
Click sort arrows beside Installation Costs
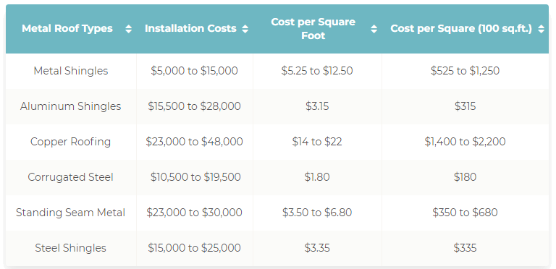coord(245,29)
